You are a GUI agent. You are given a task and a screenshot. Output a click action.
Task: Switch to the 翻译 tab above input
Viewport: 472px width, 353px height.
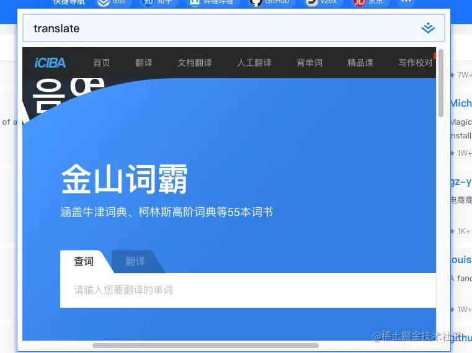135,261
